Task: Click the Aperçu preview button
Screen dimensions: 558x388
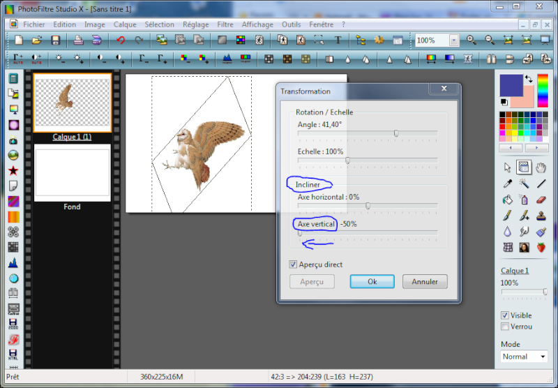Action: click(312, 281)
